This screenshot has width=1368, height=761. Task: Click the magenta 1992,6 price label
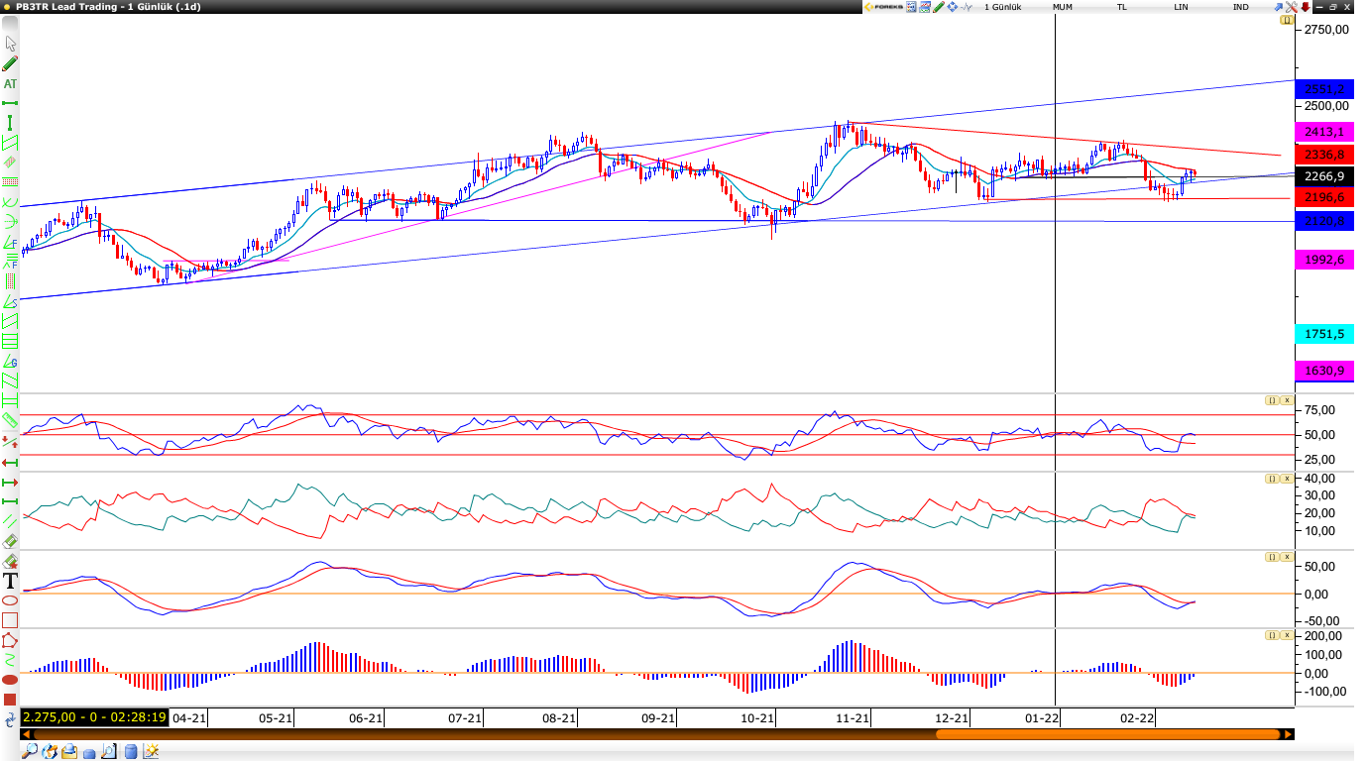(1324, 260)
